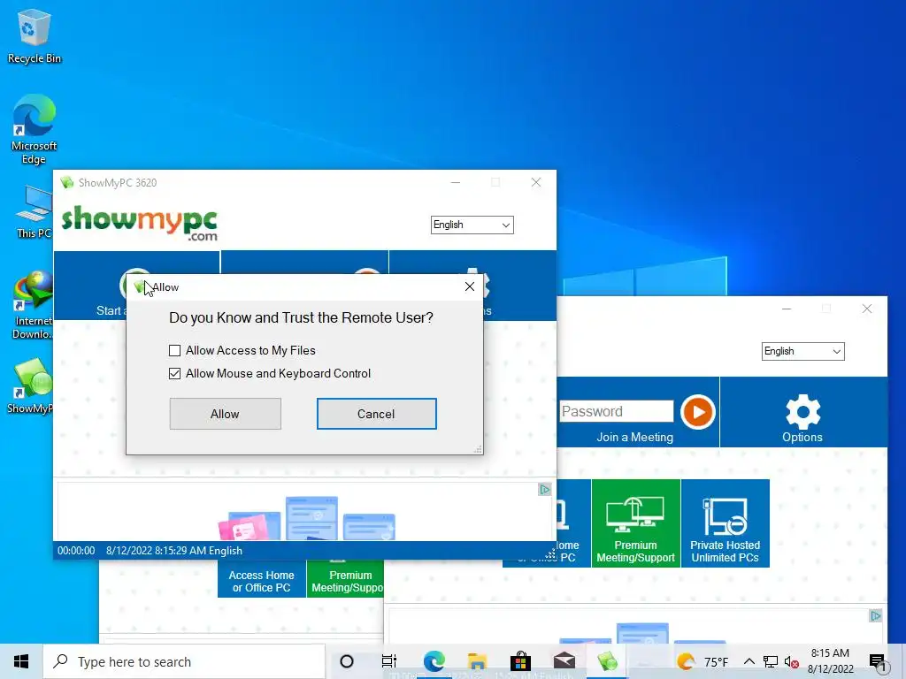This screenshot has width=906, height=679.
Task: Open Cortana circle on taskbar
Action: pyautogui.click(x=347, y=661)
